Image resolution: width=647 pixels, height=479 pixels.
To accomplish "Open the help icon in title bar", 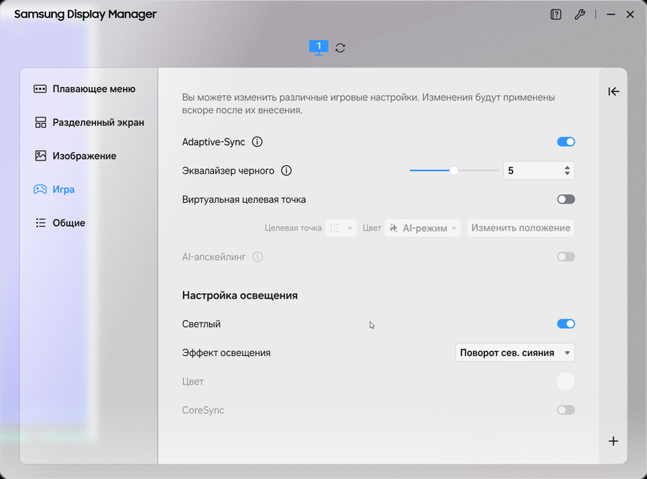I will coord(556,14).
